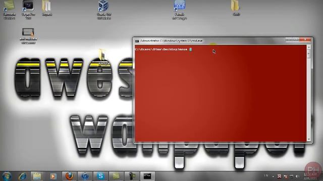
Task: Select the video thumbnail shortcut below Vegas Pro
Action: coord(28,36)
